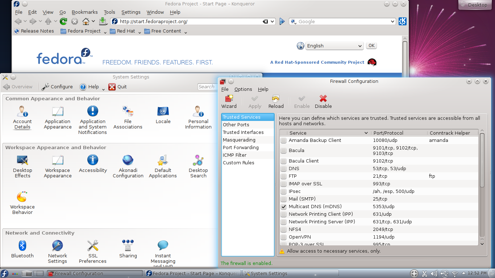Check the FTP service checkbox

pos(284,176)
